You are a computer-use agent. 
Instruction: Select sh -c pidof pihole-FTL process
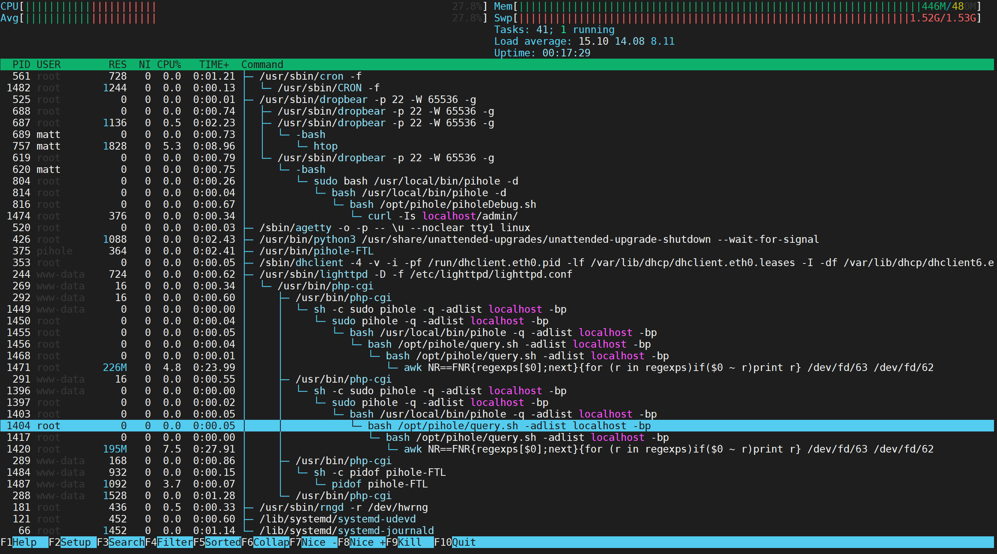[x=497, y=472]
